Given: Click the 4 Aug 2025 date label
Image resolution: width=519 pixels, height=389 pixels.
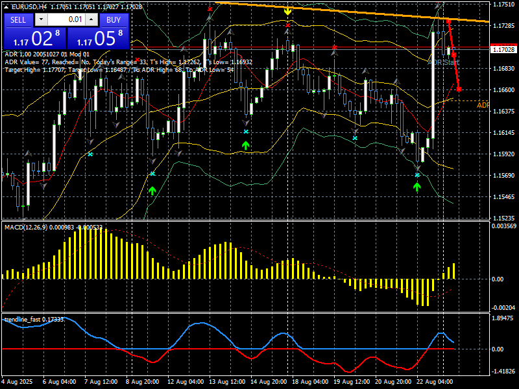Looking at the screenshot, I should pos(18,382).
